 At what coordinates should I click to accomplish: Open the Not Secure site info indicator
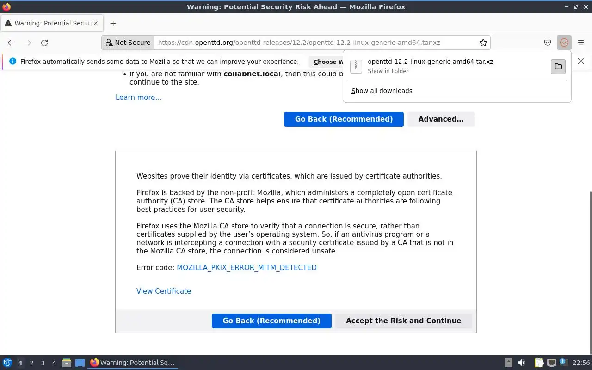coord(128,43)
